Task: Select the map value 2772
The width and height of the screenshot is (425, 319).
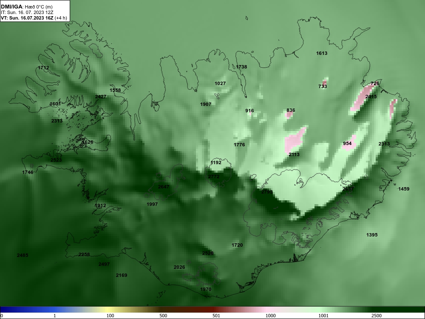Action: tap(214, 177)
